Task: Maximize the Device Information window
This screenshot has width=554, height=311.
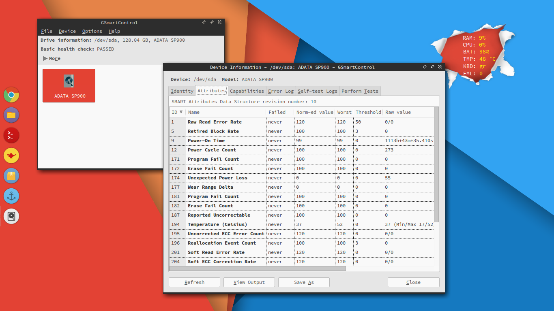Action: coord(432,67)
